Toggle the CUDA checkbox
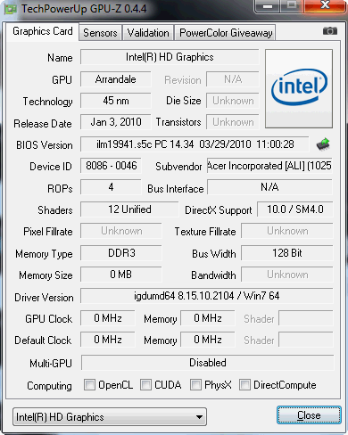This screenshot has width=348, height=435. (x=145, y=384)
